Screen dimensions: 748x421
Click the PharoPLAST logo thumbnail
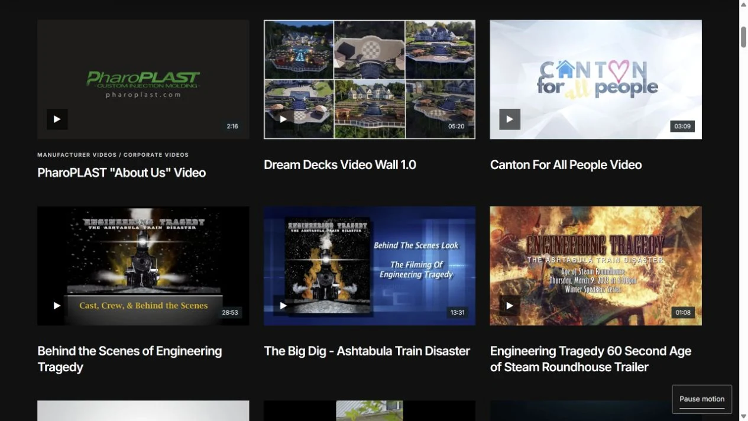(143, 79)
